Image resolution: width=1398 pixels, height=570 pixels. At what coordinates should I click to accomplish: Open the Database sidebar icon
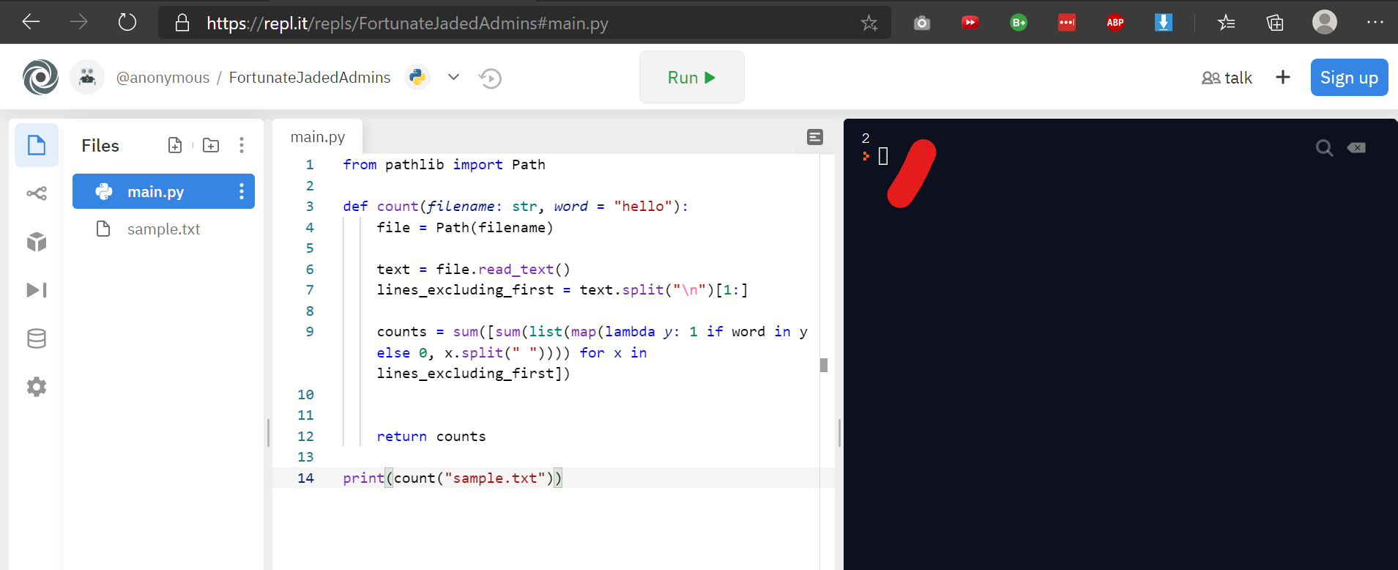click(x=37, y=338)
